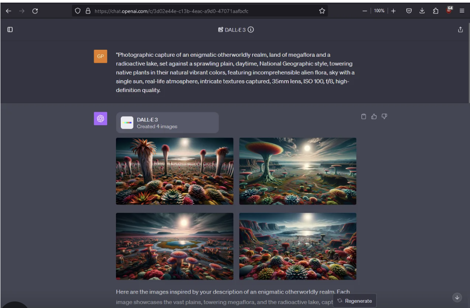Image resolution: width=470 pixels, height=308 pixels.
Task: Jump to bottom with down arrow
Action: point(457,298)
